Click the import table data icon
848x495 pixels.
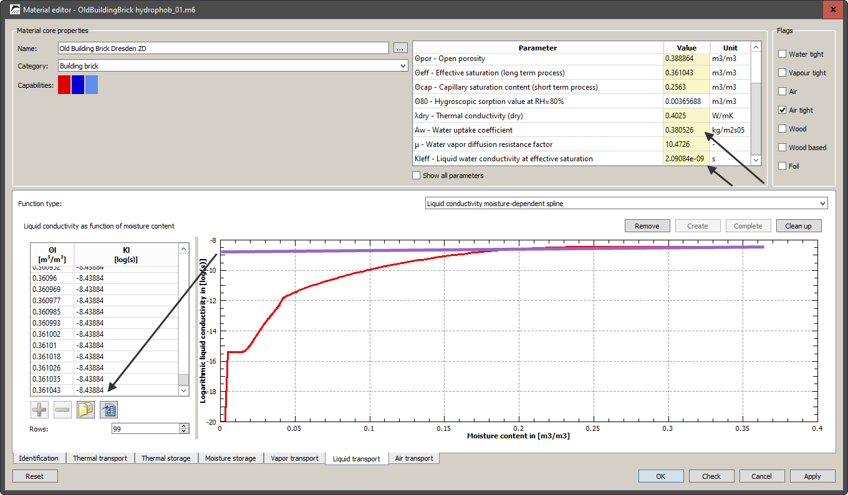pos(108,409)
